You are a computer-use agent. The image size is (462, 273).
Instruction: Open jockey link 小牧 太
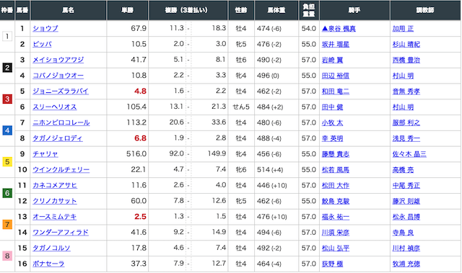332,123
